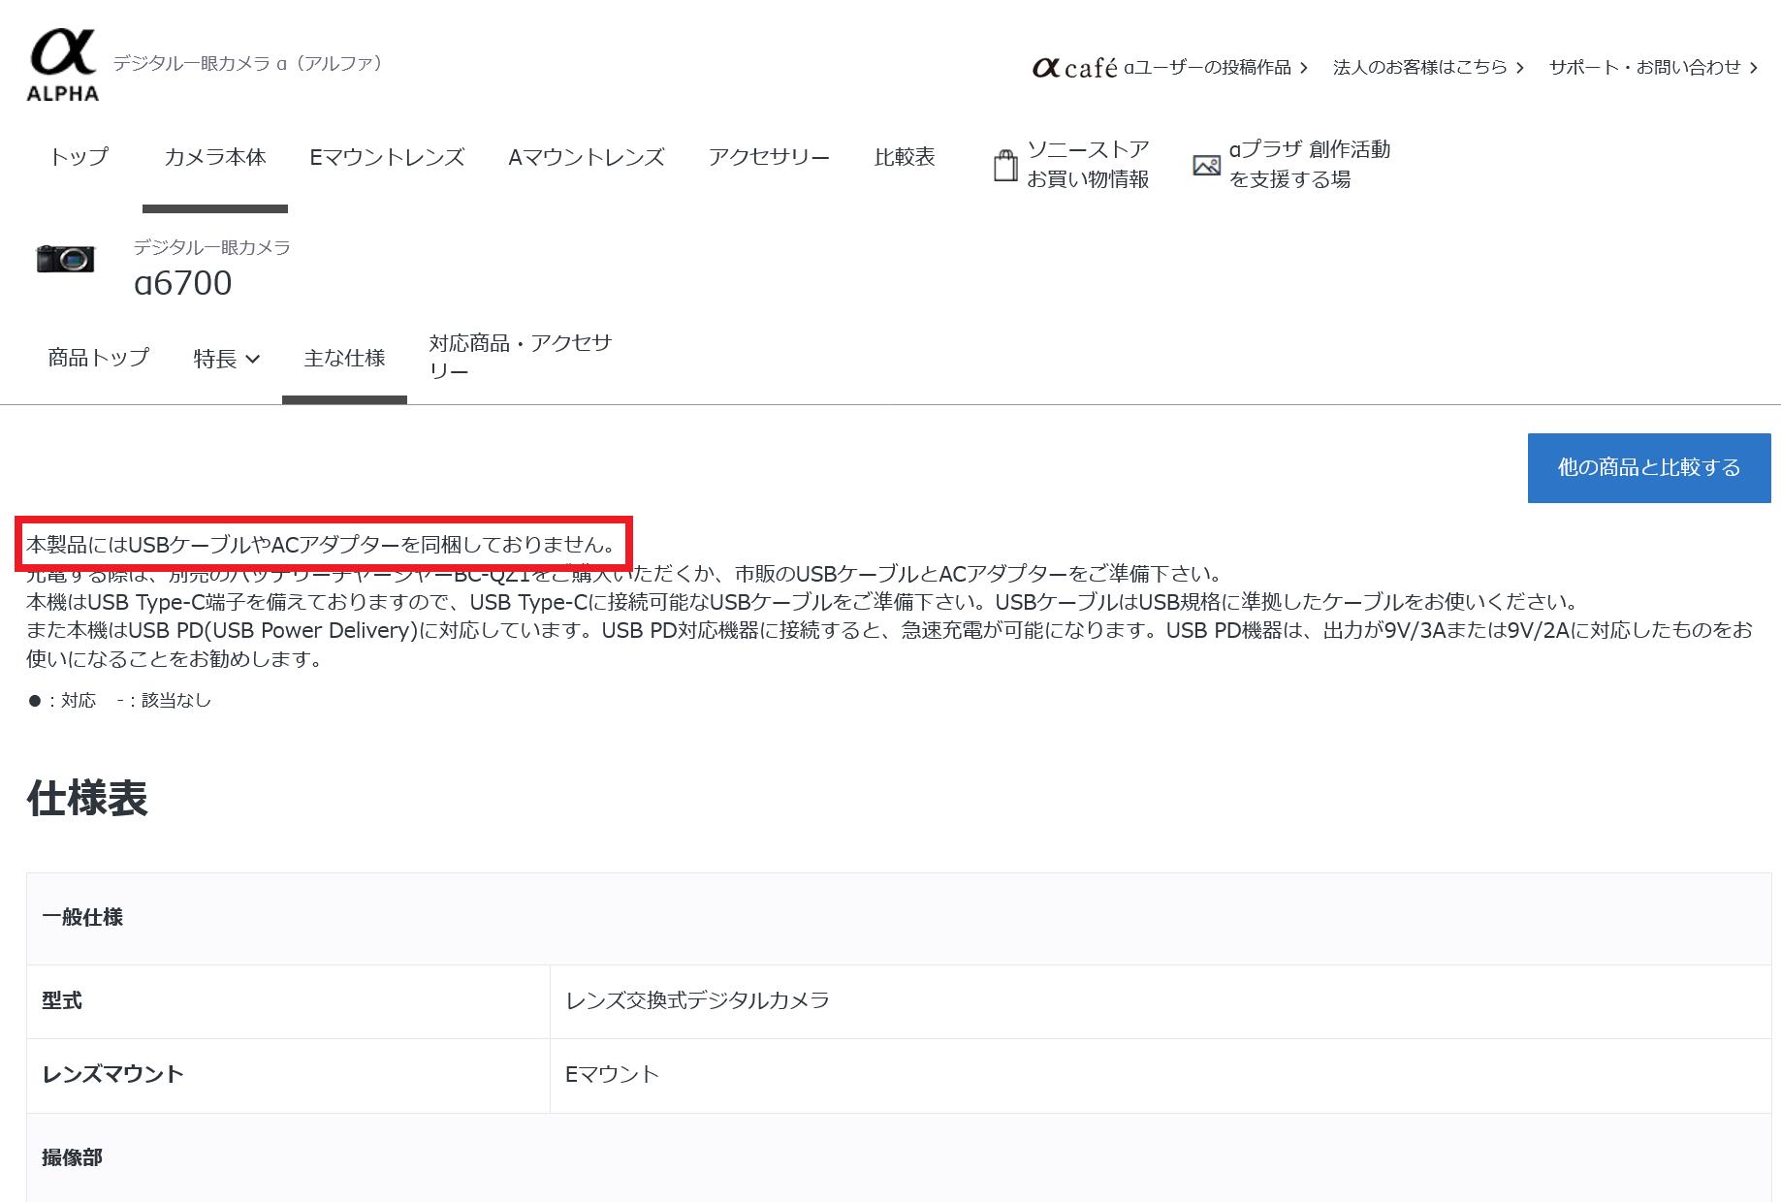1781x1202 pixels.
Task: Open αユーザーの投稿作品 link
Action: click(x=1216, y=67)
